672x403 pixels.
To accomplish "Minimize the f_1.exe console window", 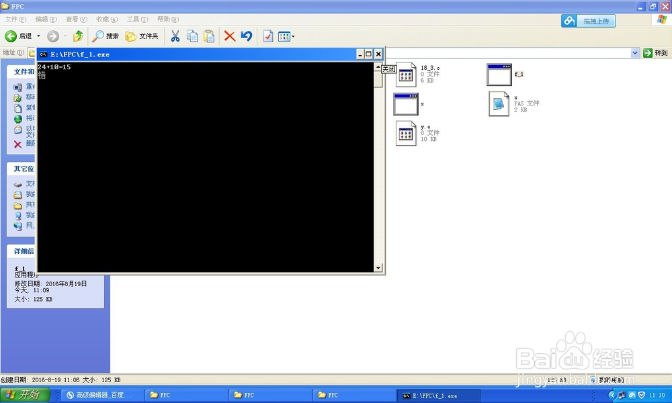I will point(360,54).
